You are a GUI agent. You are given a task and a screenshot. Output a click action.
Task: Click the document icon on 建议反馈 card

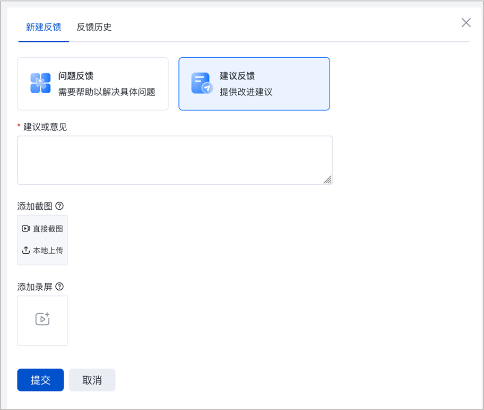(x=202, y=84)
